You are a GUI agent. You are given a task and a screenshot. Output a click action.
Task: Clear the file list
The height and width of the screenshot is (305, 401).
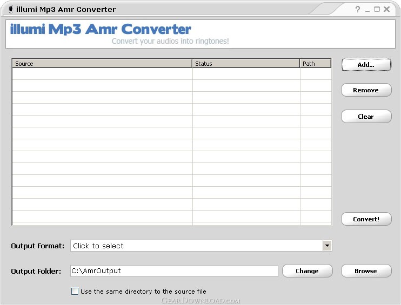(366, 117)
